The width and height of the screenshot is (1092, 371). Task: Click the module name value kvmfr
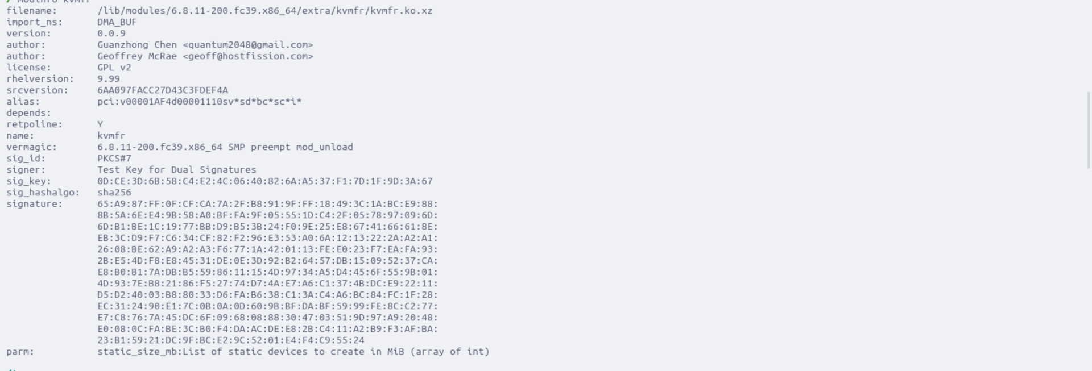pyautogui.click(x=111, y=136)
